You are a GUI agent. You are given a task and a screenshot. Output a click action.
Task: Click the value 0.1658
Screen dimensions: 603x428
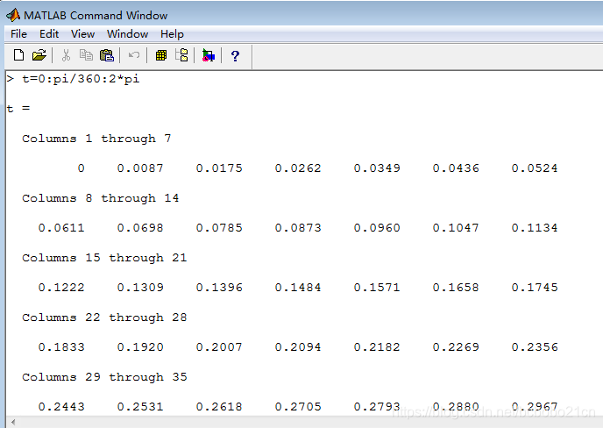pos(456,288)
